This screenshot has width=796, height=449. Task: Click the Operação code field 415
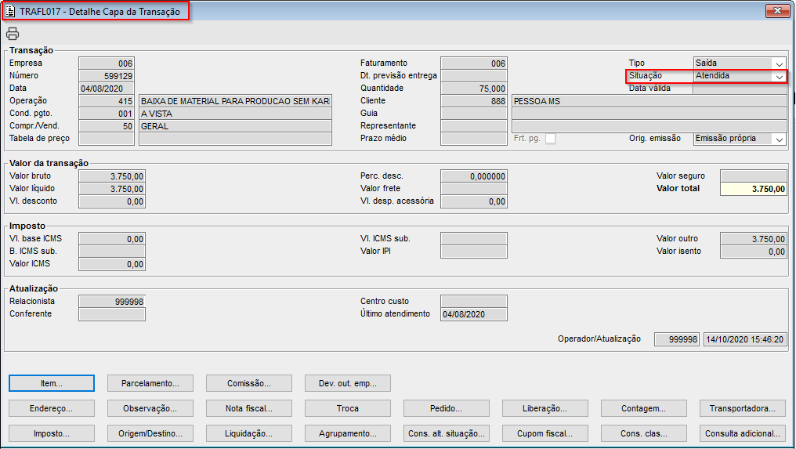(x=107, y=101)
